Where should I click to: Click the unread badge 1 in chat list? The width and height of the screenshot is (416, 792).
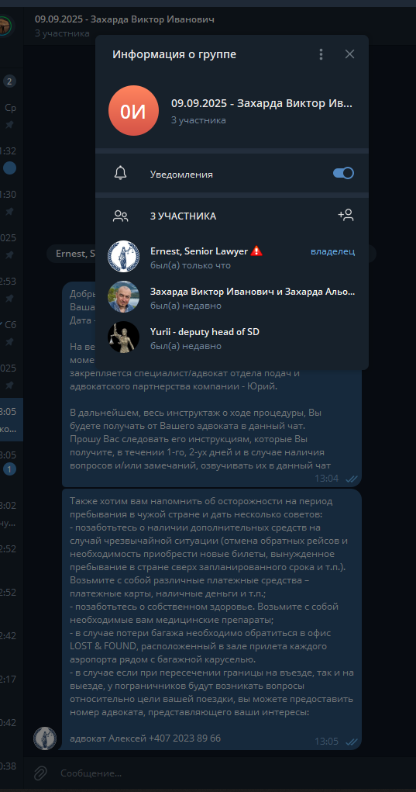point(9,469)
